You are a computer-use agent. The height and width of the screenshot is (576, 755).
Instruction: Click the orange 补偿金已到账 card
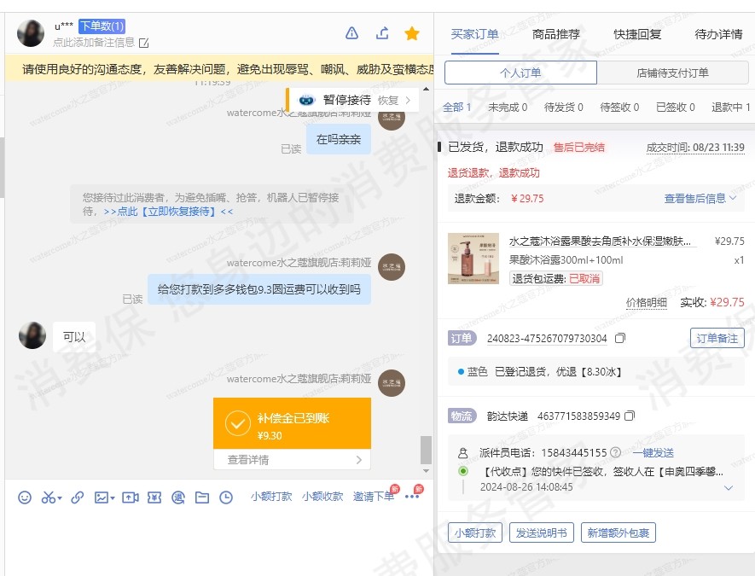(293, 423)
